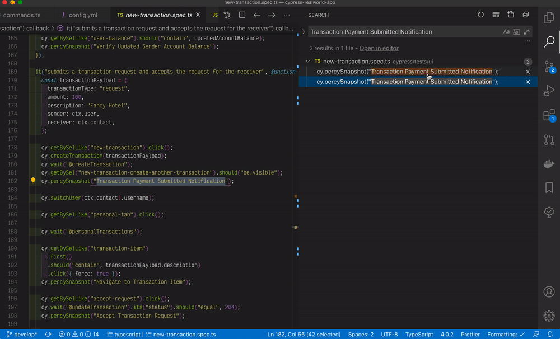Switch to the config.yml tab

click(83, 15)
